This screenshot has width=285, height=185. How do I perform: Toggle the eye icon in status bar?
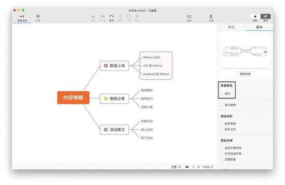tap(187, 167)
